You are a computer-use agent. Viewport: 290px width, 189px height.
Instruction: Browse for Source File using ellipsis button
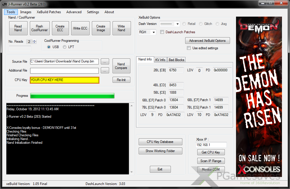pos(105,62)
